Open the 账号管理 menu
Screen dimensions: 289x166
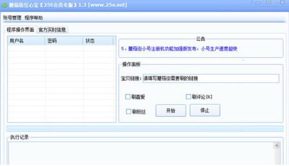tap(12, 18)
